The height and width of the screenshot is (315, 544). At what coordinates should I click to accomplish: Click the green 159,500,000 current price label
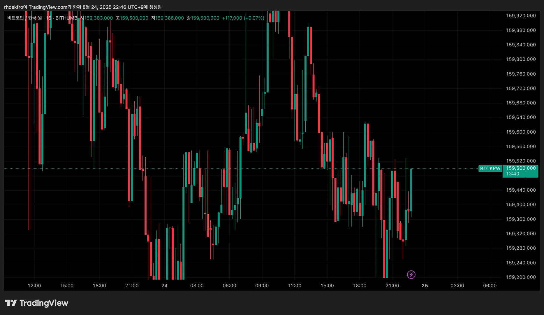[x=521, y=168]
